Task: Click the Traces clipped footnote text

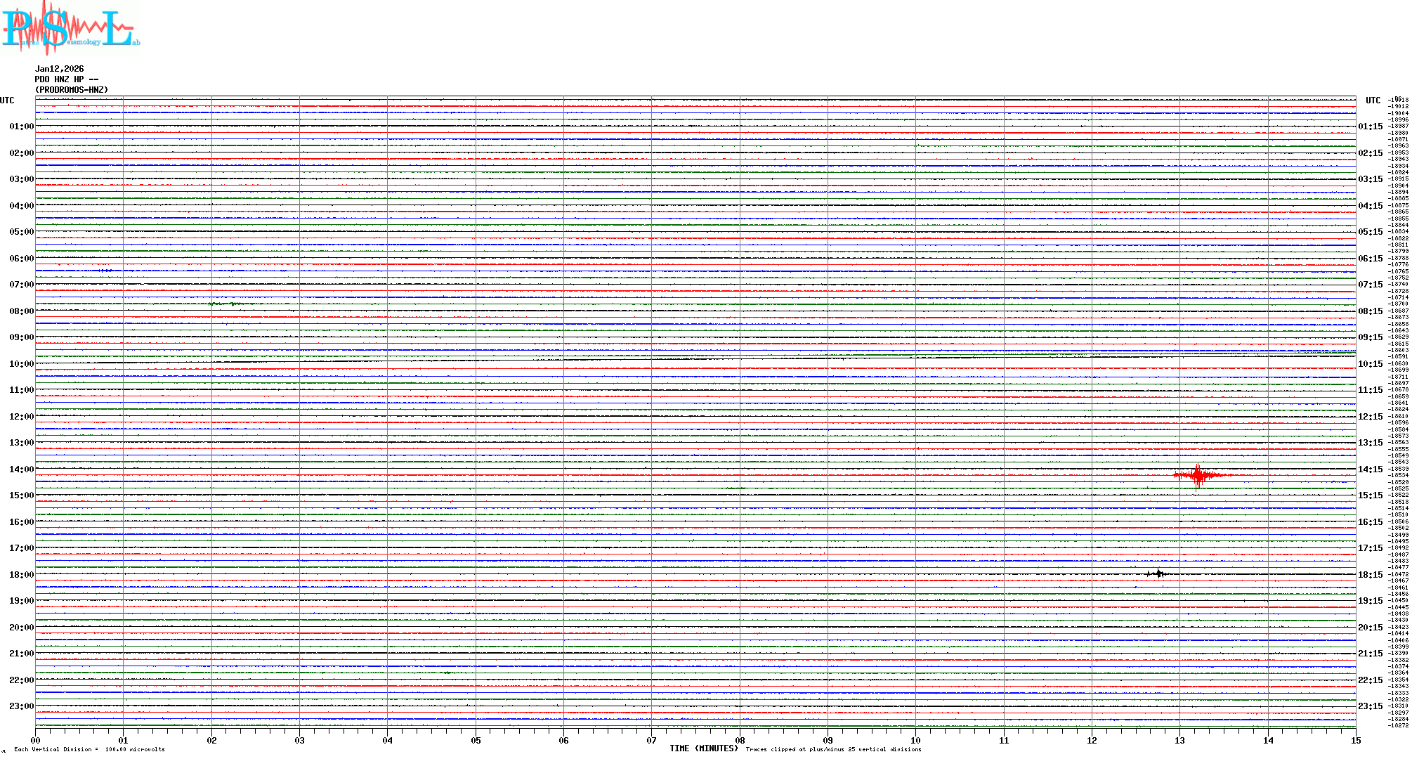Action: tap(833, 749)
